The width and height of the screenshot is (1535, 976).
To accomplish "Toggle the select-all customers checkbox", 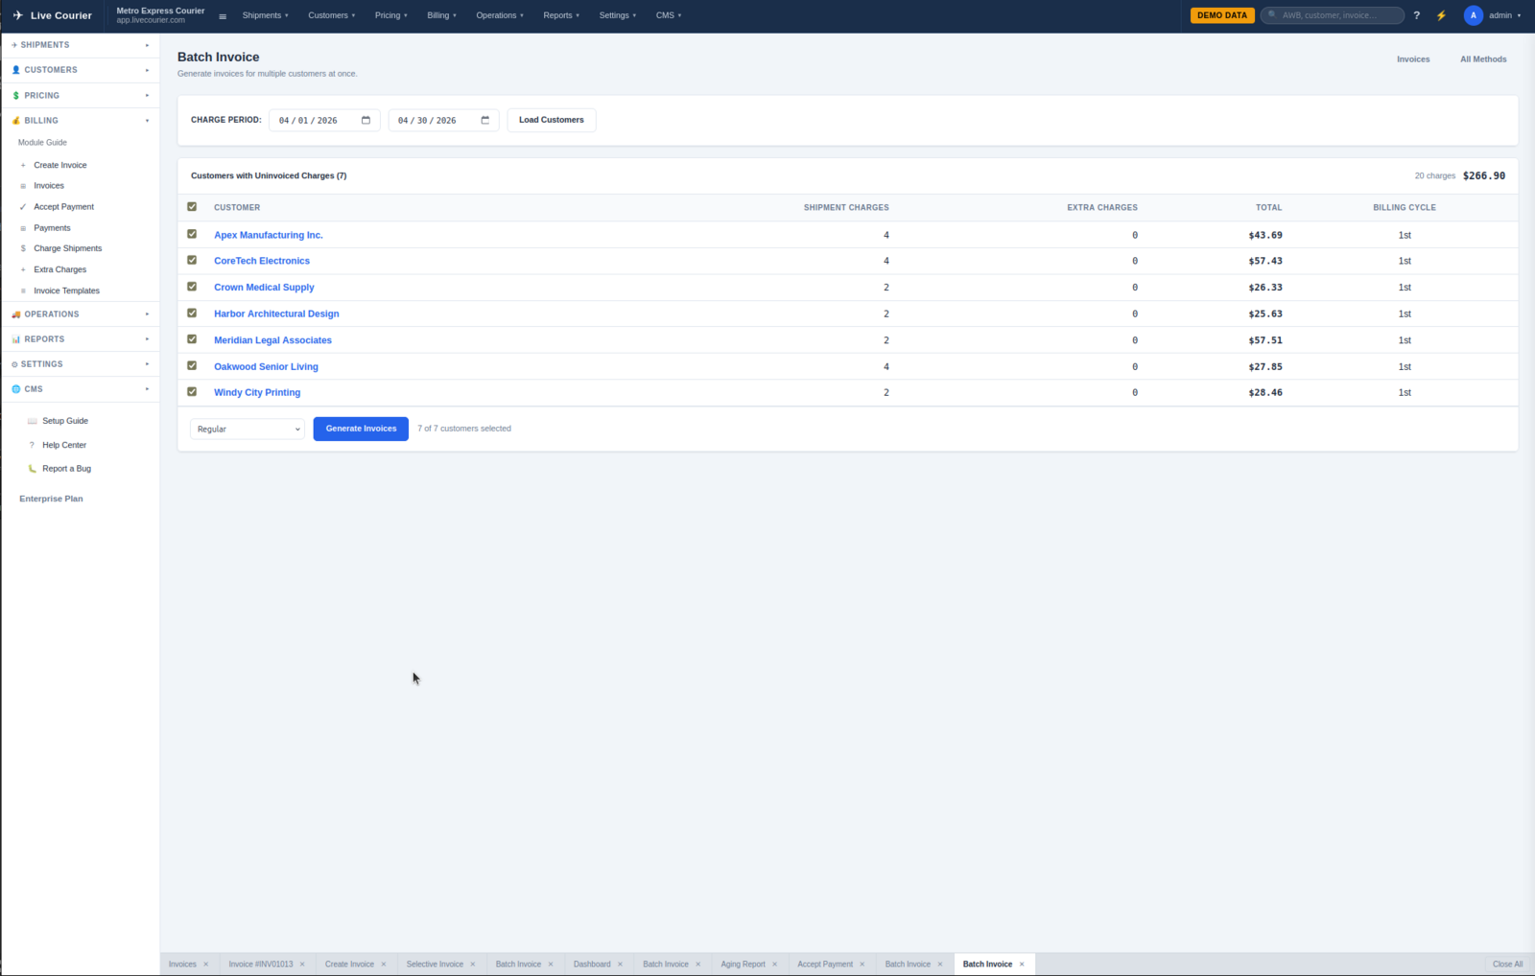I will pyautogui.click(x=192, y=207).
